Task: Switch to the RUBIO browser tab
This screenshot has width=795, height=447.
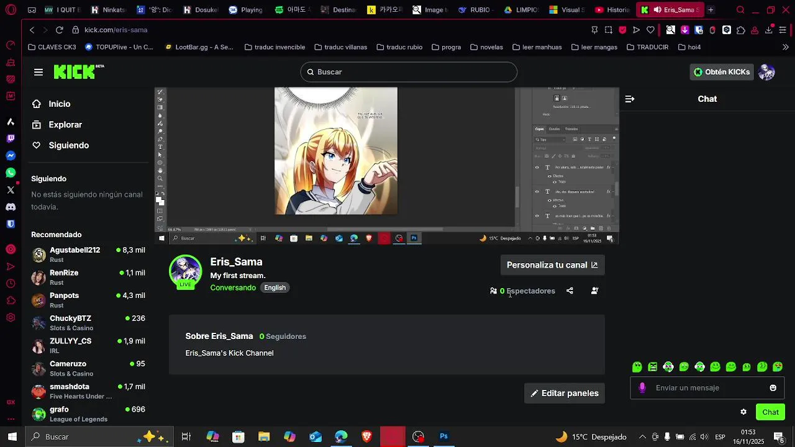Action: (x=476, y=10)
